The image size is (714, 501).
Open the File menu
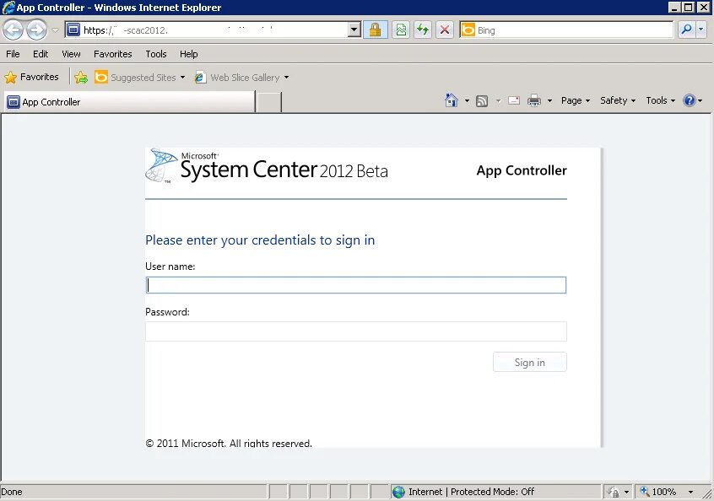13,54
